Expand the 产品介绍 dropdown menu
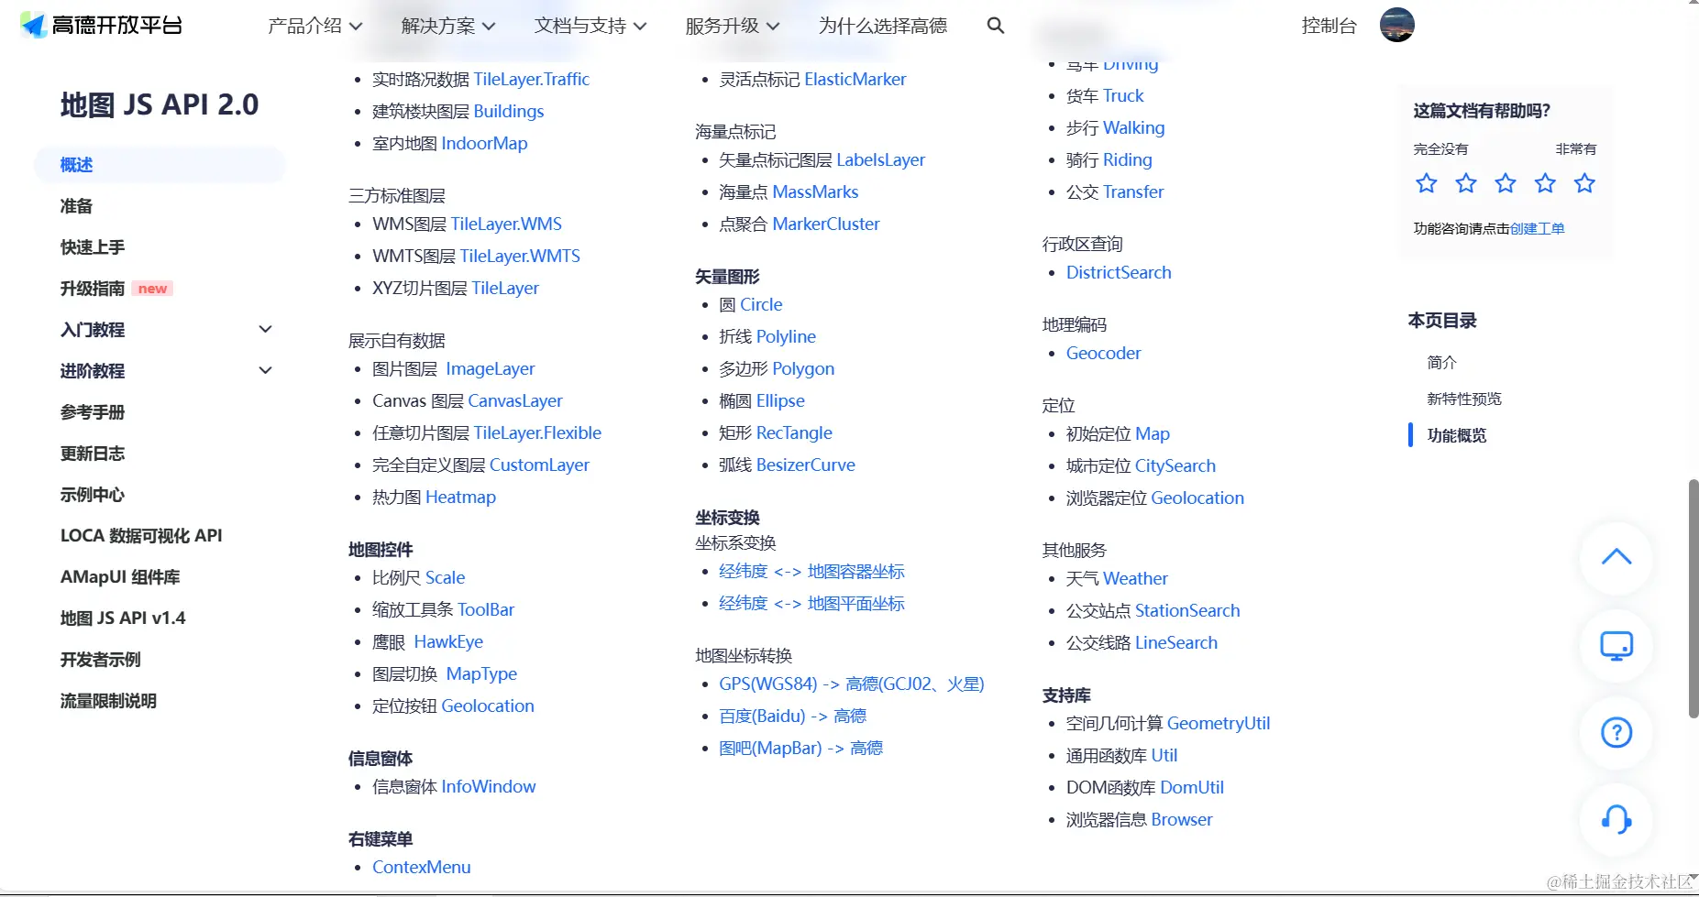The height and width of the screenshot is (897, 1699). click(x=314, y=26)
